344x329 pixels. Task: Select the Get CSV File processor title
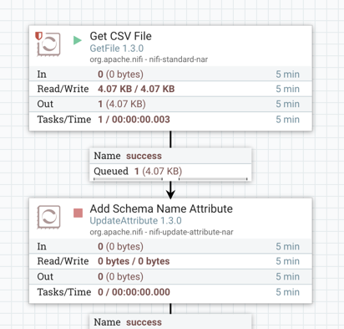(x=120, y=36)
